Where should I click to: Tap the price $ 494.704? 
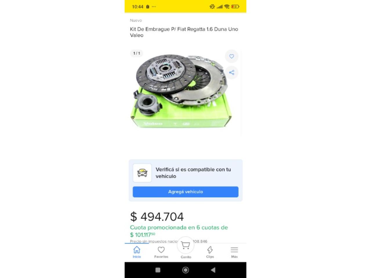[157, 217]
